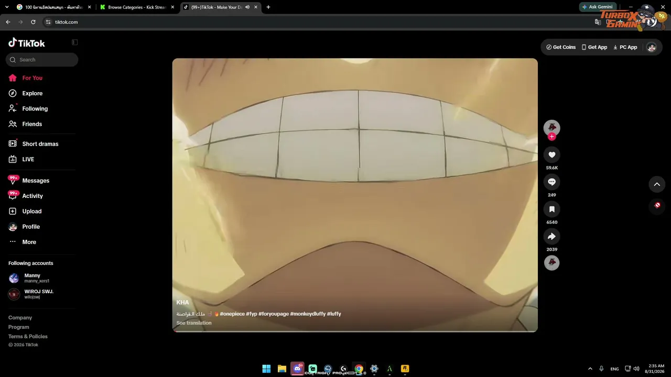Close the Kick Browse Categories tab
Screen dimensions: 671x377
[172, 7]
